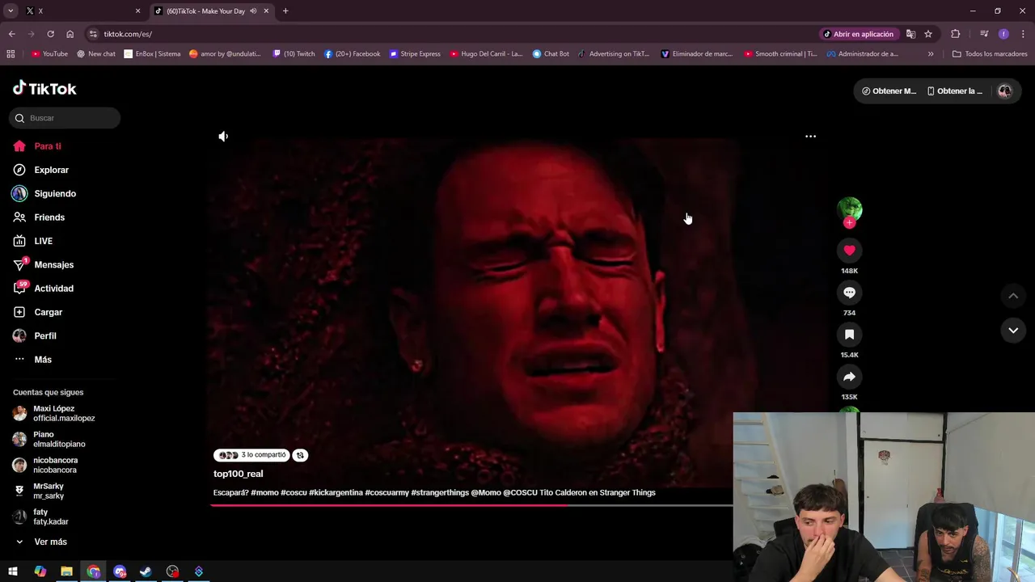Viewport: 1035px width, 582px height.
Task: Click the repost icon beside shared badge
Action: point(300,455)
